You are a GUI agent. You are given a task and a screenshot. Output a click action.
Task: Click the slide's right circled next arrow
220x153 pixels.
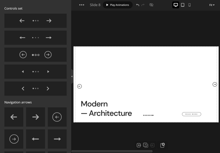tap(215, 84)
